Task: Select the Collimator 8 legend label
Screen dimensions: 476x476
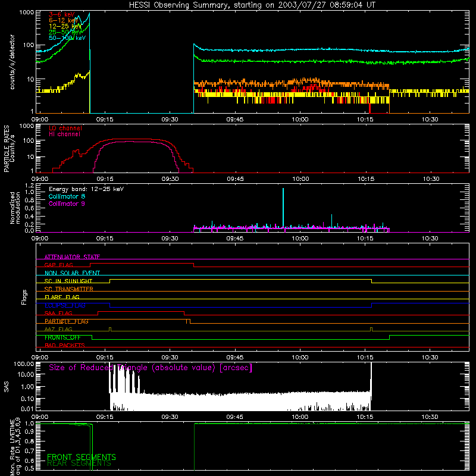Action: [x=67, y=196]
